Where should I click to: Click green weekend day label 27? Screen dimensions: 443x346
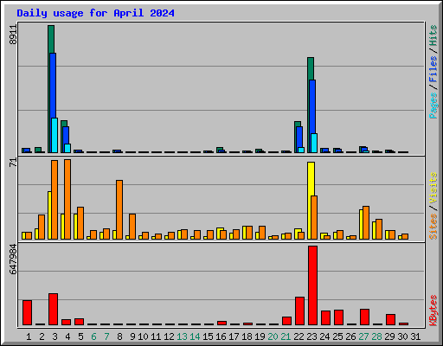pos(363,336)
